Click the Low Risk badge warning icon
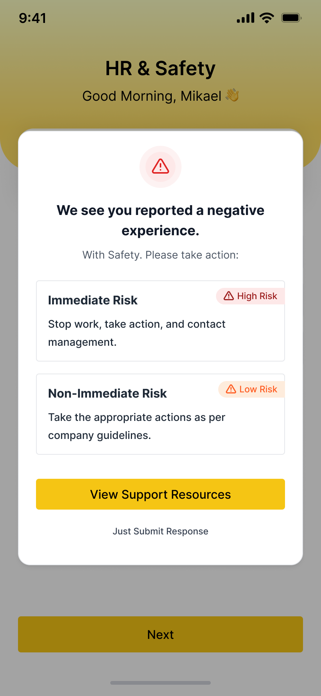 [x=231, y=389]
